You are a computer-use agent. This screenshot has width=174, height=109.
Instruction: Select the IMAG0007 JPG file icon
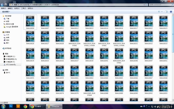coord(45,21)
